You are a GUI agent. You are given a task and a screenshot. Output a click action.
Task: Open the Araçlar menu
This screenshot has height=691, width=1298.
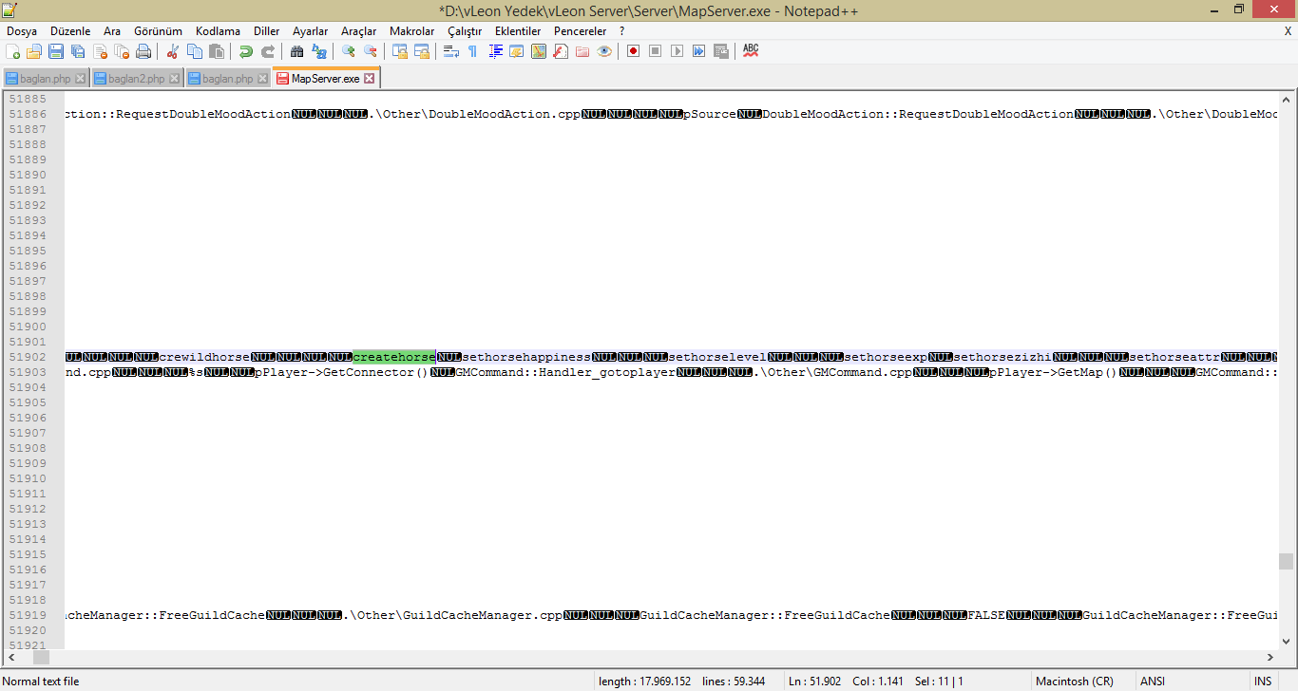(359, 31)
